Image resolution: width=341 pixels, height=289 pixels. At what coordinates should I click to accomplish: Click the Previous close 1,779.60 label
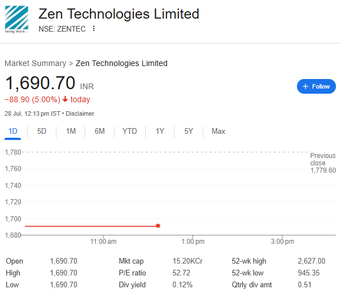tap(323, 163)
